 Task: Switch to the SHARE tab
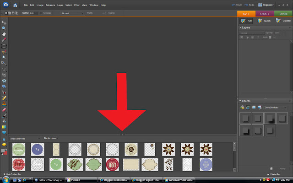283,14
